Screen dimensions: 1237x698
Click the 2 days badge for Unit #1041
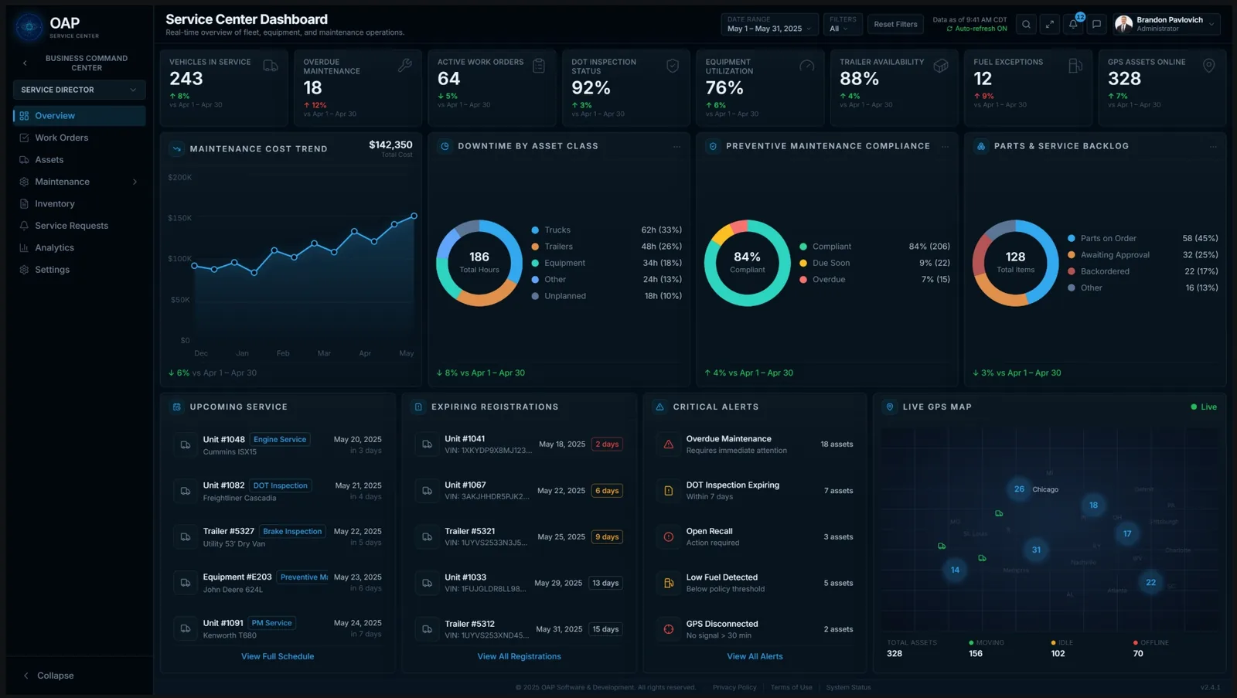(608, 444)
